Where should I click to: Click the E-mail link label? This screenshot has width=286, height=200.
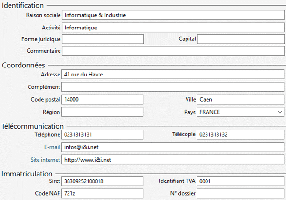pos(50,147)
